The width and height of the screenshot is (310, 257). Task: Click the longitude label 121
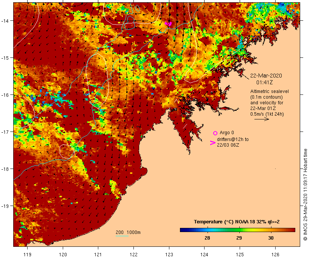tap(98, 254)
